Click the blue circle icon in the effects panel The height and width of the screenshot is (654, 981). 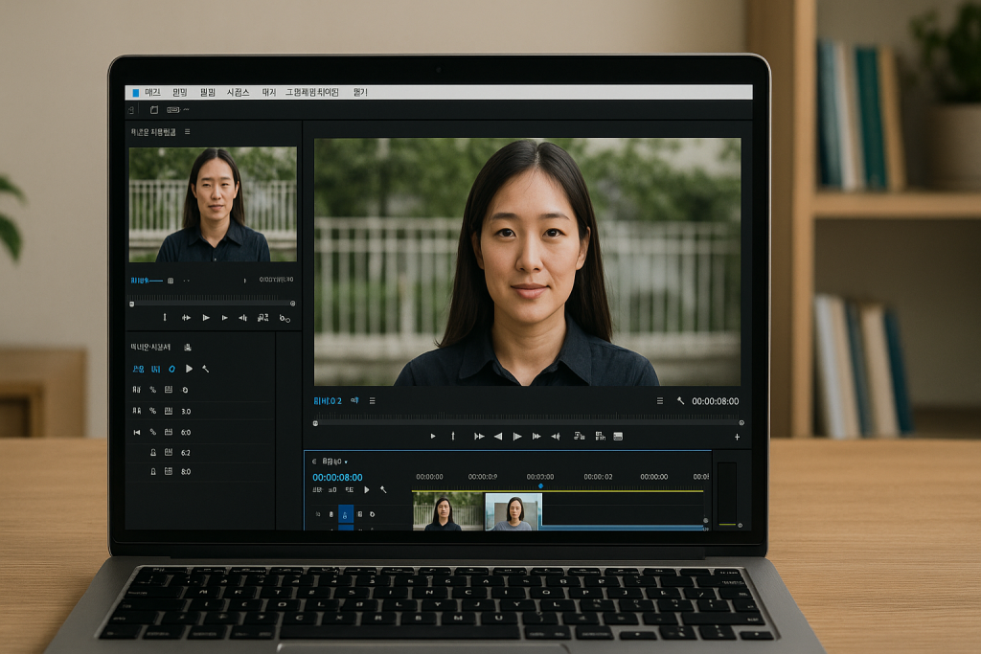[172, 369]
